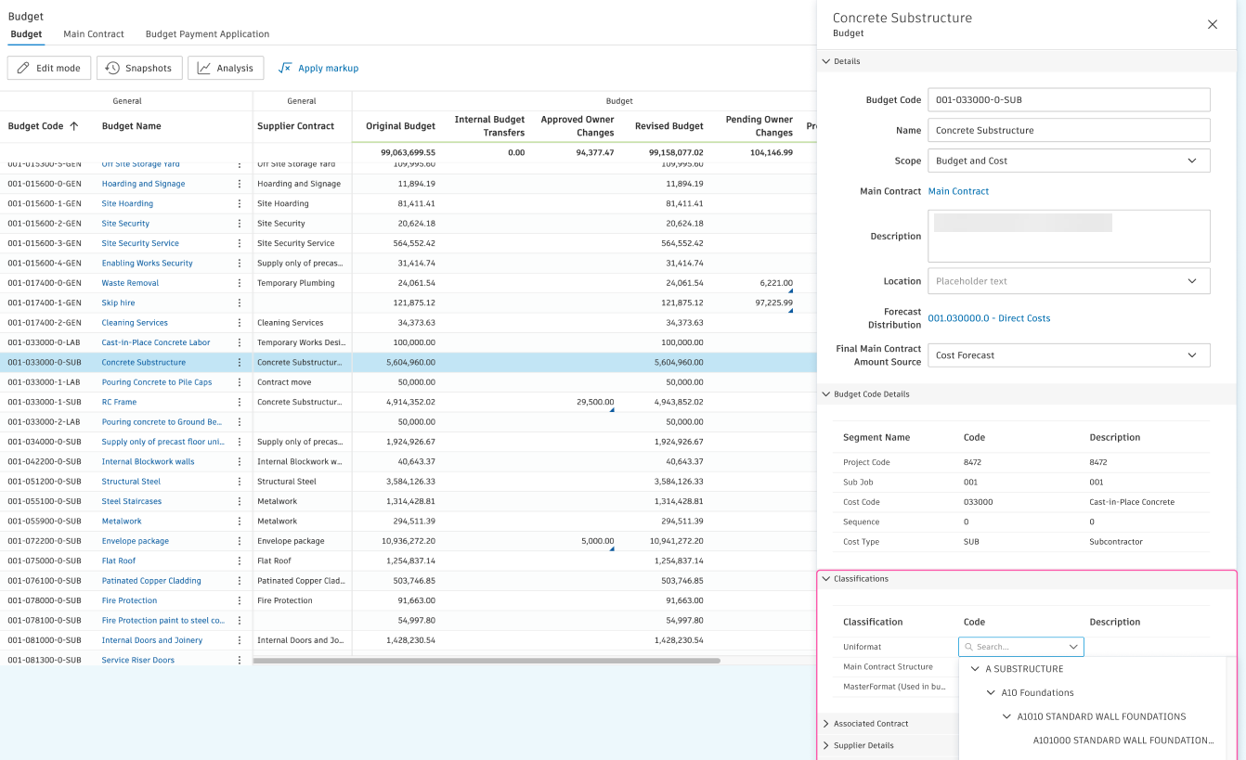Image resolution: width=1246 pixels, height=760 pixels.
Task: Click the Budget Code input field
Action: click(x=1069, y=99)
